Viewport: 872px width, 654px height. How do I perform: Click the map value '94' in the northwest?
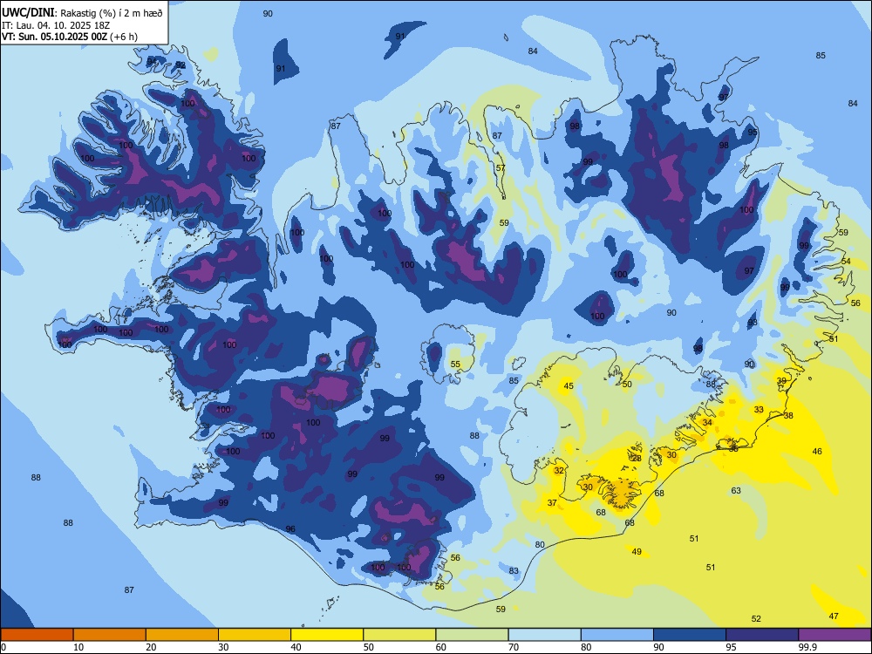[152, 61]
